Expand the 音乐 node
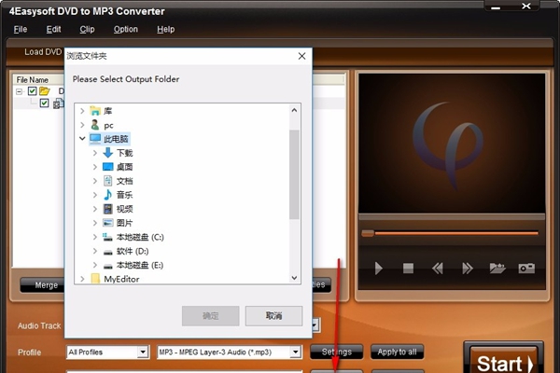560x373 pixels. pyautogui.click(x=95, y=195)
